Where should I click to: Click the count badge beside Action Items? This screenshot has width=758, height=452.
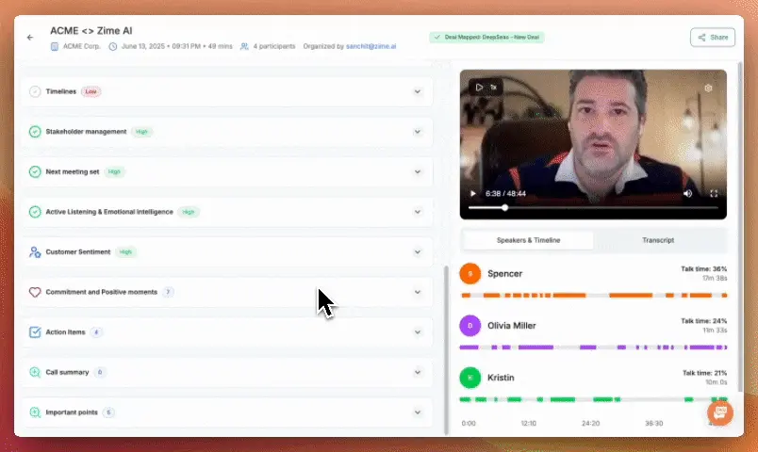[x=96, y=331]
